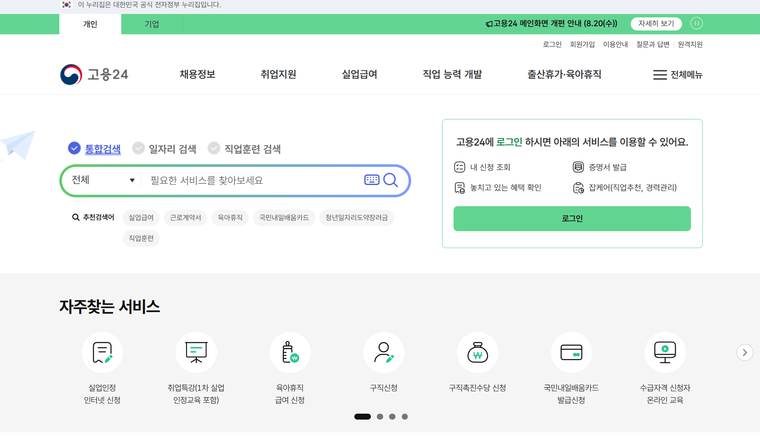Image resolution: width=760 pixels, height=445 pixels.
Task: Click the search magnifier icon
Action: tap(390, 180)
